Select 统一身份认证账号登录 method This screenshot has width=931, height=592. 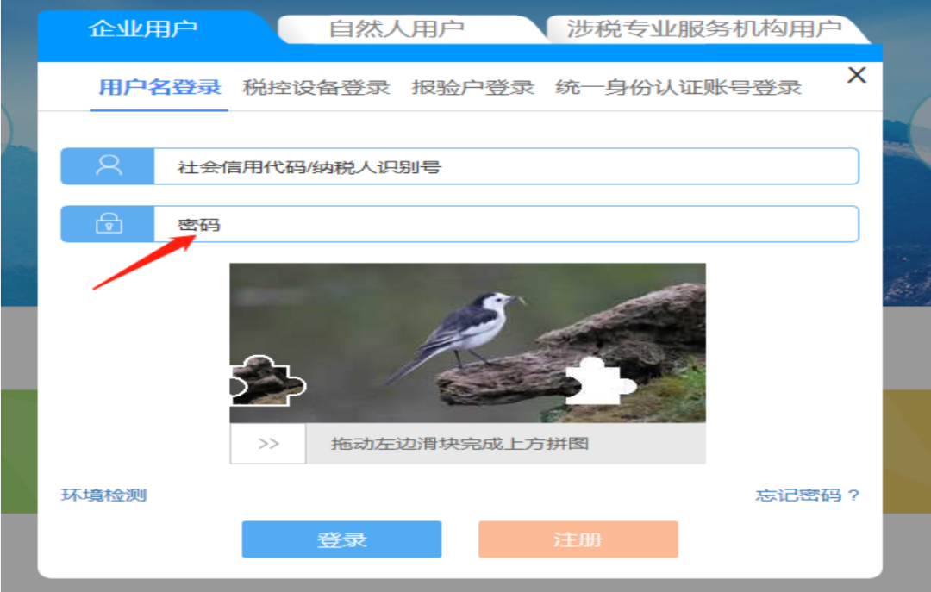678,87
